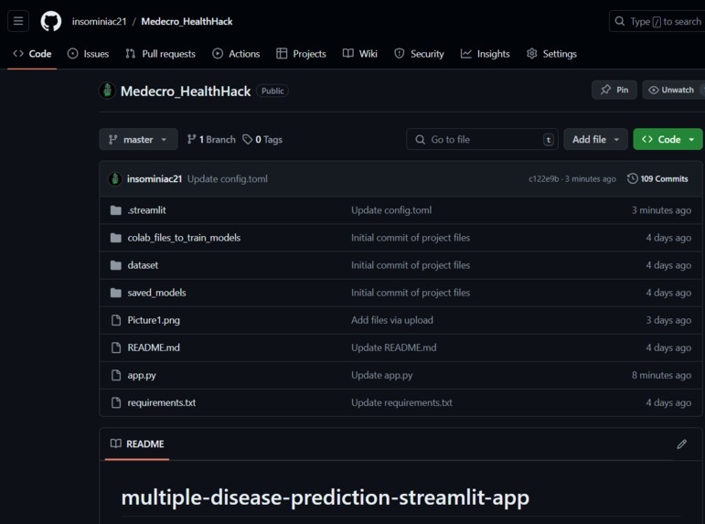Open the Actions tab
Image resolution: width=705 pixels, height=524 pixels.
236,54
